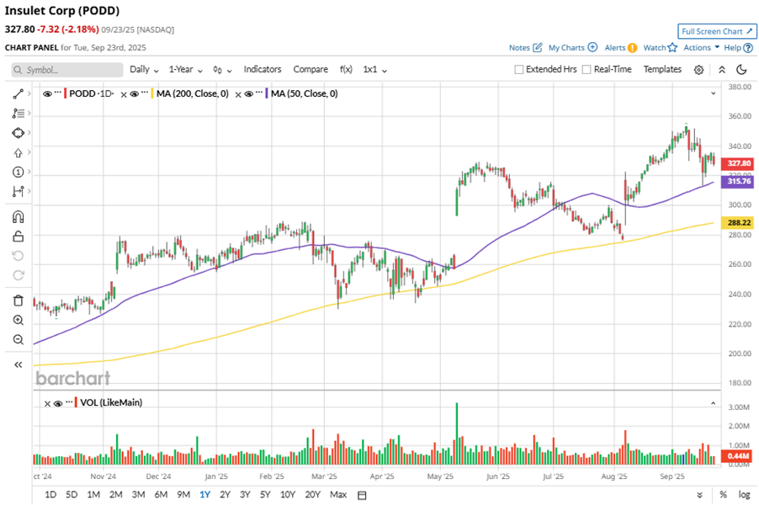This screenshot has height=505, width=759.
Task: Open the Indicators panel
Action: 263,69
